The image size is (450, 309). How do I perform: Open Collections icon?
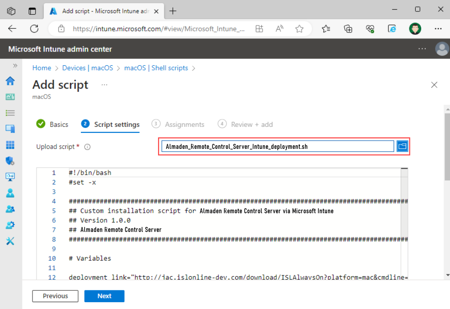click(x=348, y=29)
